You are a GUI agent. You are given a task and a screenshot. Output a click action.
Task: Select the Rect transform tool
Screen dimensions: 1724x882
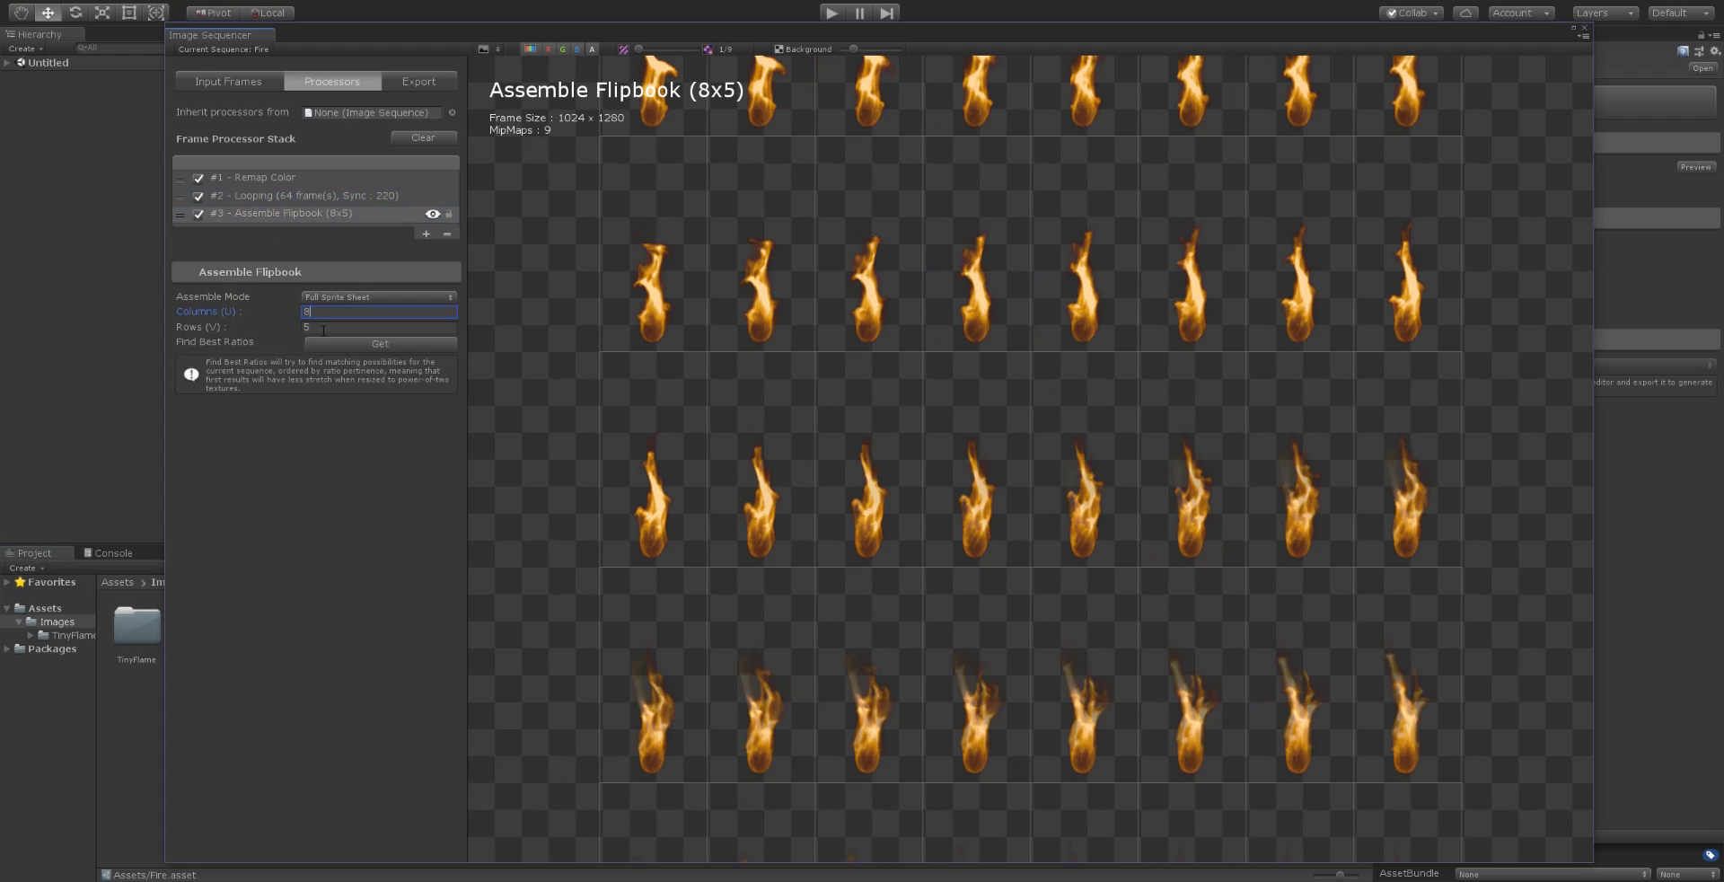(x=129, y=13)
